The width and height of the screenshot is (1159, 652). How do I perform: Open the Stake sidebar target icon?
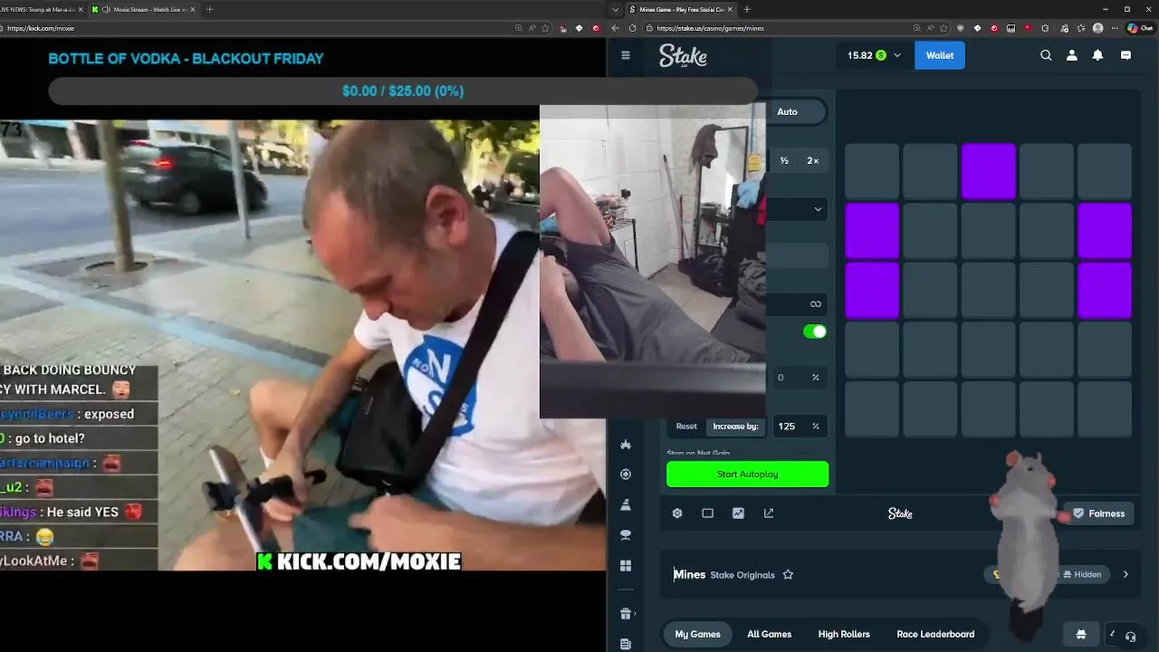(625, 475)
